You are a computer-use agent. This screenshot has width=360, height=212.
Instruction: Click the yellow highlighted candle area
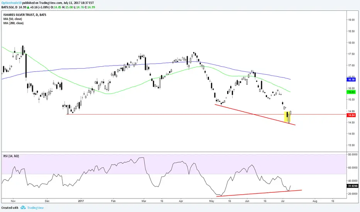tap(287, 117)
